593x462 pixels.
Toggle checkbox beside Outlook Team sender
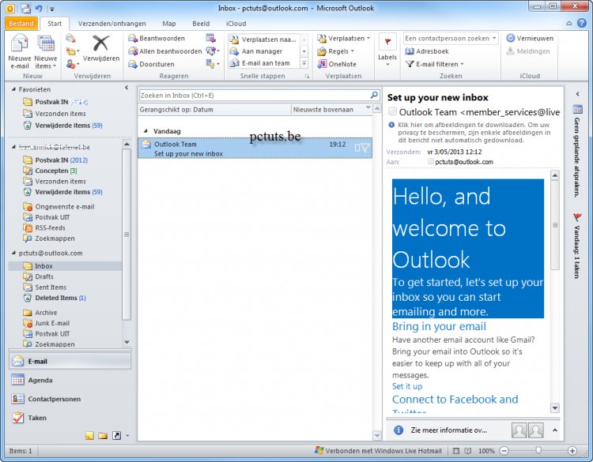[392, 111]
